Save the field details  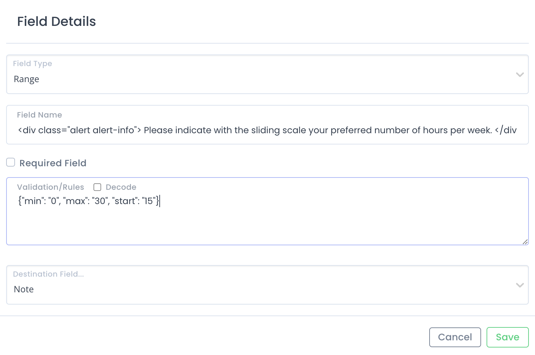click(507, 337)
